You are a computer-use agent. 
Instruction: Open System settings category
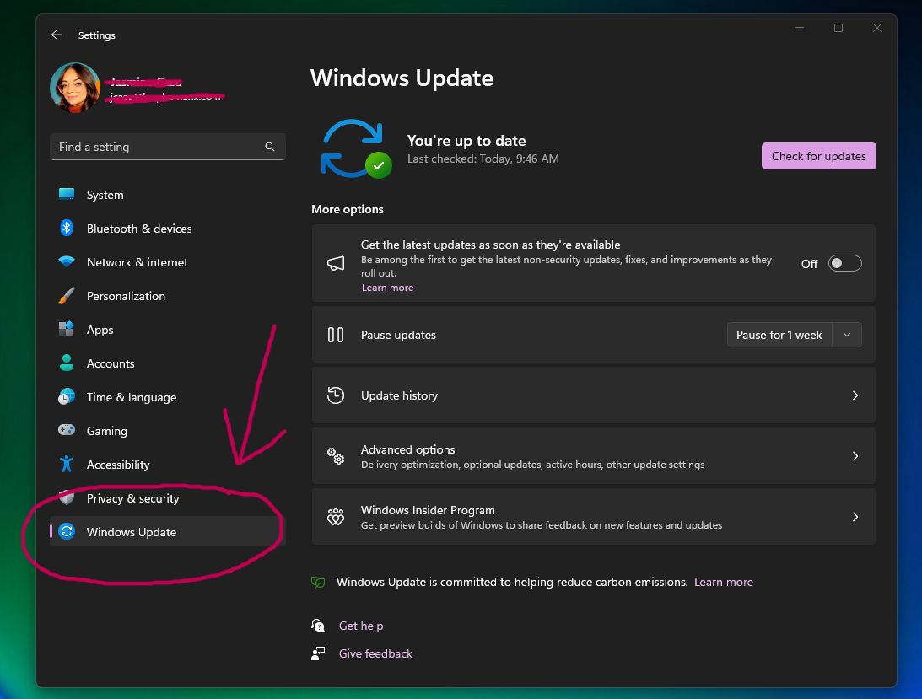pos(105,195)
